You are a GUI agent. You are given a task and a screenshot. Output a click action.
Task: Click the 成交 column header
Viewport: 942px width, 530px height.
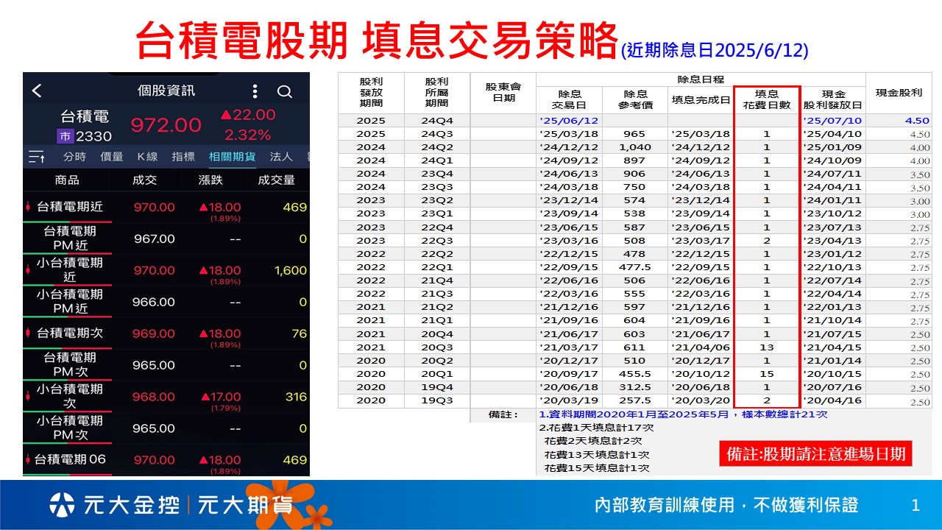144,180
